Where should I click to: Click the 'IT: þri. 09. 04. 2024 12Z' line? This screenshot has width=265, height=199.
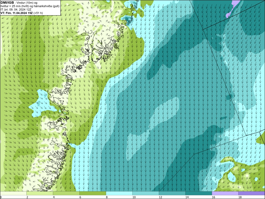[16, 10]
